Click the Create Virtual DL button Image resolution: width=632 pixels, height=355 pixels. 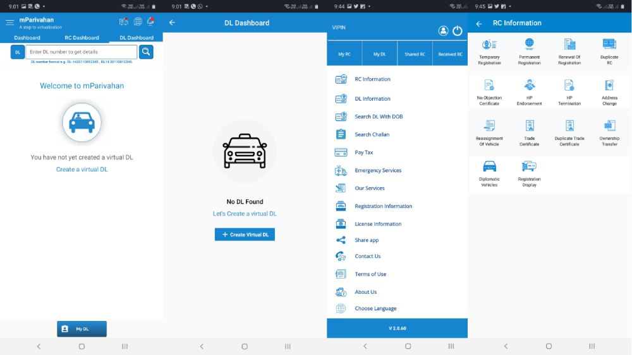click(245, 235)
